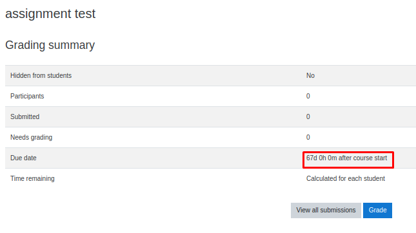Click the word 'summary' in the heading

pos(72,46)
